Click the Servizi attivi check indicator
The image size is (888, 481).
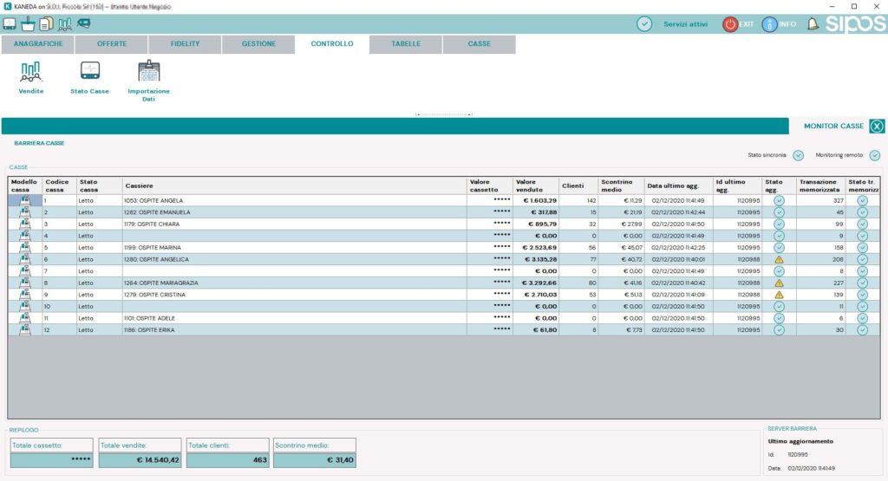click(x=644, y=24)
